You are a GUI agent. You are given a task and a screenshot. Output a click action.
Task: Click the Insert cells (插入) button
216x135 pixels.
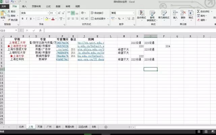pyautogui.click(x=175, y=15)
